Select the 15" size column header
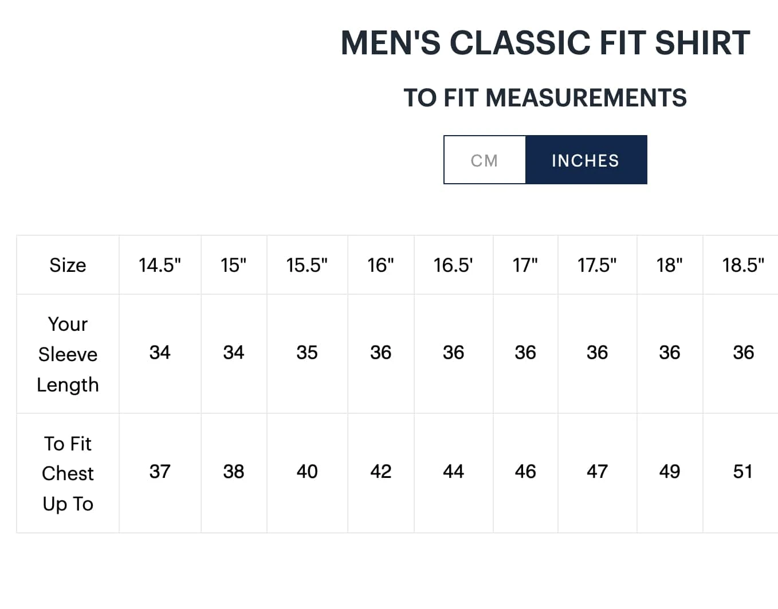778x609 pixels. (x=233, y=265)
